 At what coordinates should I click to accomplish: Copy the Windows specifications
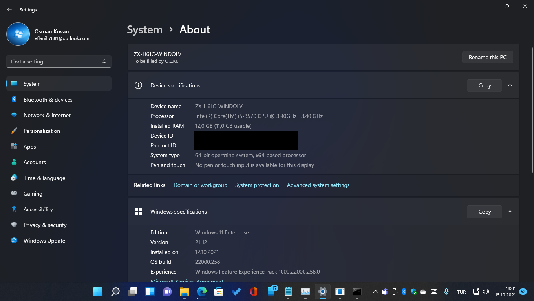pyautogui.click(x=485, y=212)
